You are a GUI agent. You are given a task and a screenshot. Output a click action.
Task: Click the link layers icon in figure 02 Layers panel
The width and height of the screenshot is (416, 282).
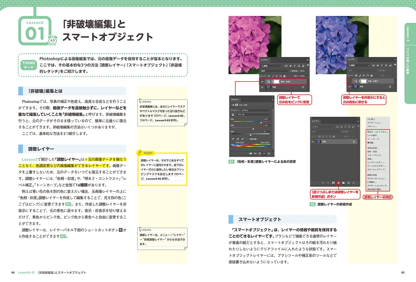coord(323,183)
